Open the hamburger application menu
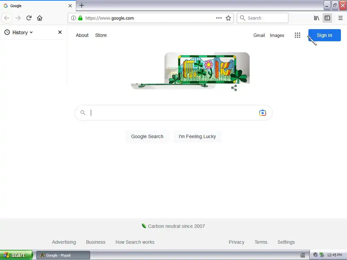Image resolution: width=347 pixels, height=260 pixels. [x=341, y=18]
